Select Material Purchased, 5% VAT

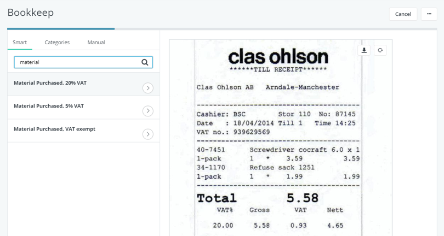83,108
